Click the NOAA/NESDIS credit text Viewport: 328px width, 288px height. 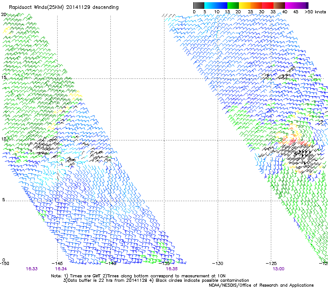click(261, 285)
